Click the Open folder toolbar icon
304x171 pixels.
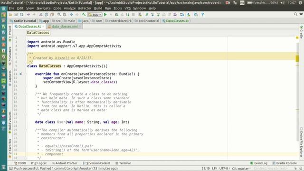(10, 15)
